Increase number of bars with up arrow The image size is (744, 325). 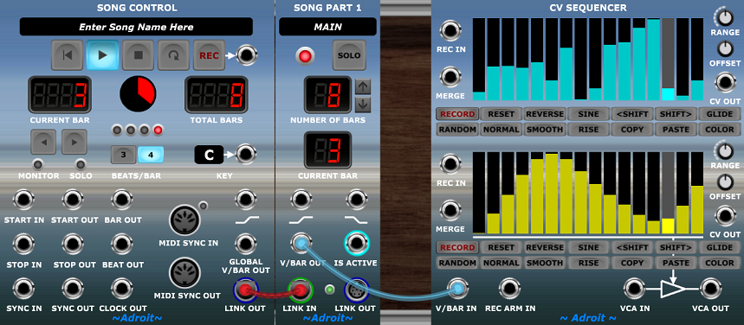363,86
